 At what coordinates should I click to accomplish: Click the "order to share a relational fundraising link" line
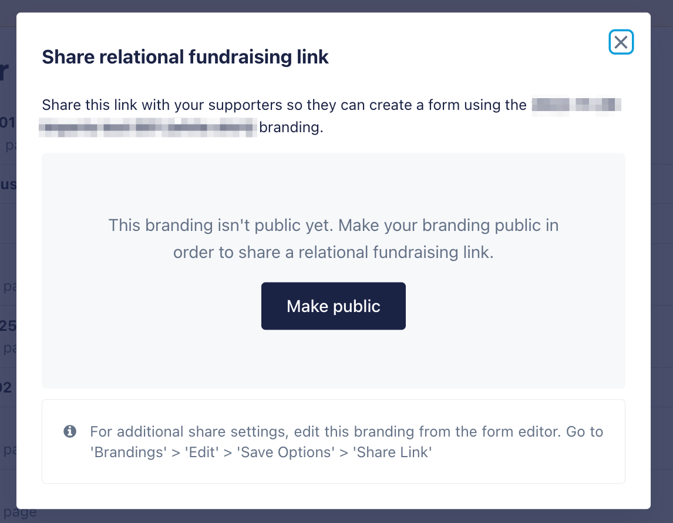[x=333, y=252]
